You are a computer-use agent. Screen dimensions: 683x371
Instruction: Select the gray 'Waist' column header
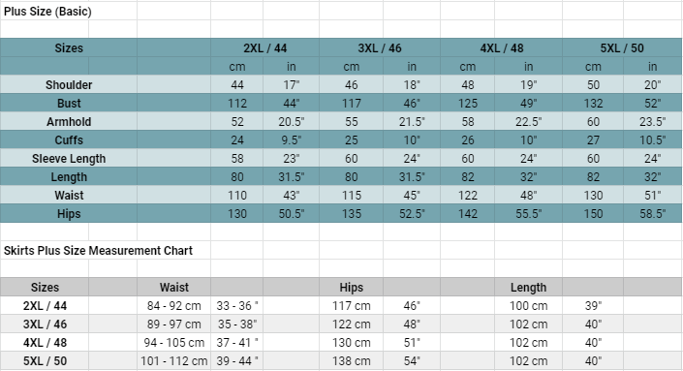(x=173, y=288)
